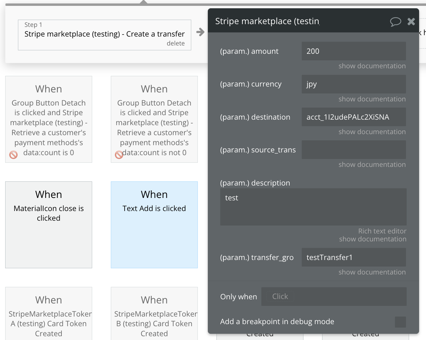Toggle the Add a breakpoint in debug mode checkbox
Screen dimensions: 426x340
pyautogui.click(x=400, y=322)
